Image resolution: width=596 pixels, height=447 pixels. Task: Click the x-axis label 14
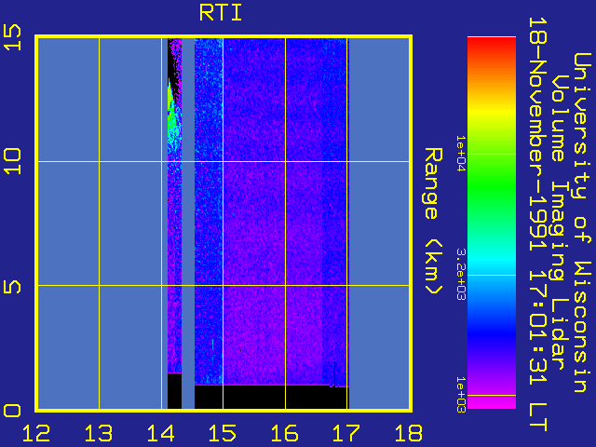(x=161, y=433)
